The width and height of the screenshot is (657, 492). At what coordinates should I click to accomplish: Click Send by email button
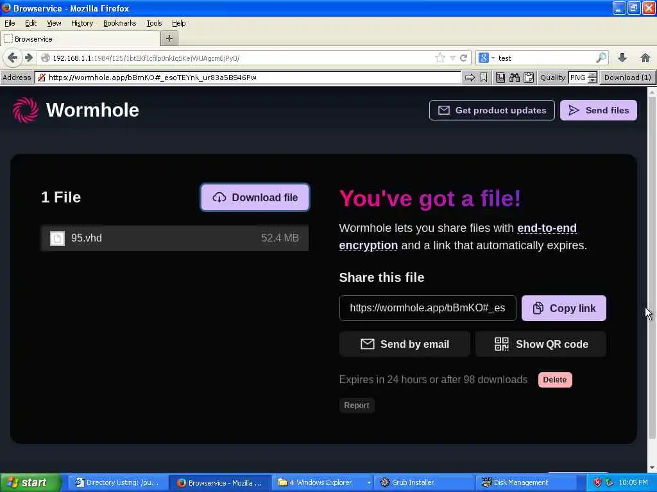(404, 344)
